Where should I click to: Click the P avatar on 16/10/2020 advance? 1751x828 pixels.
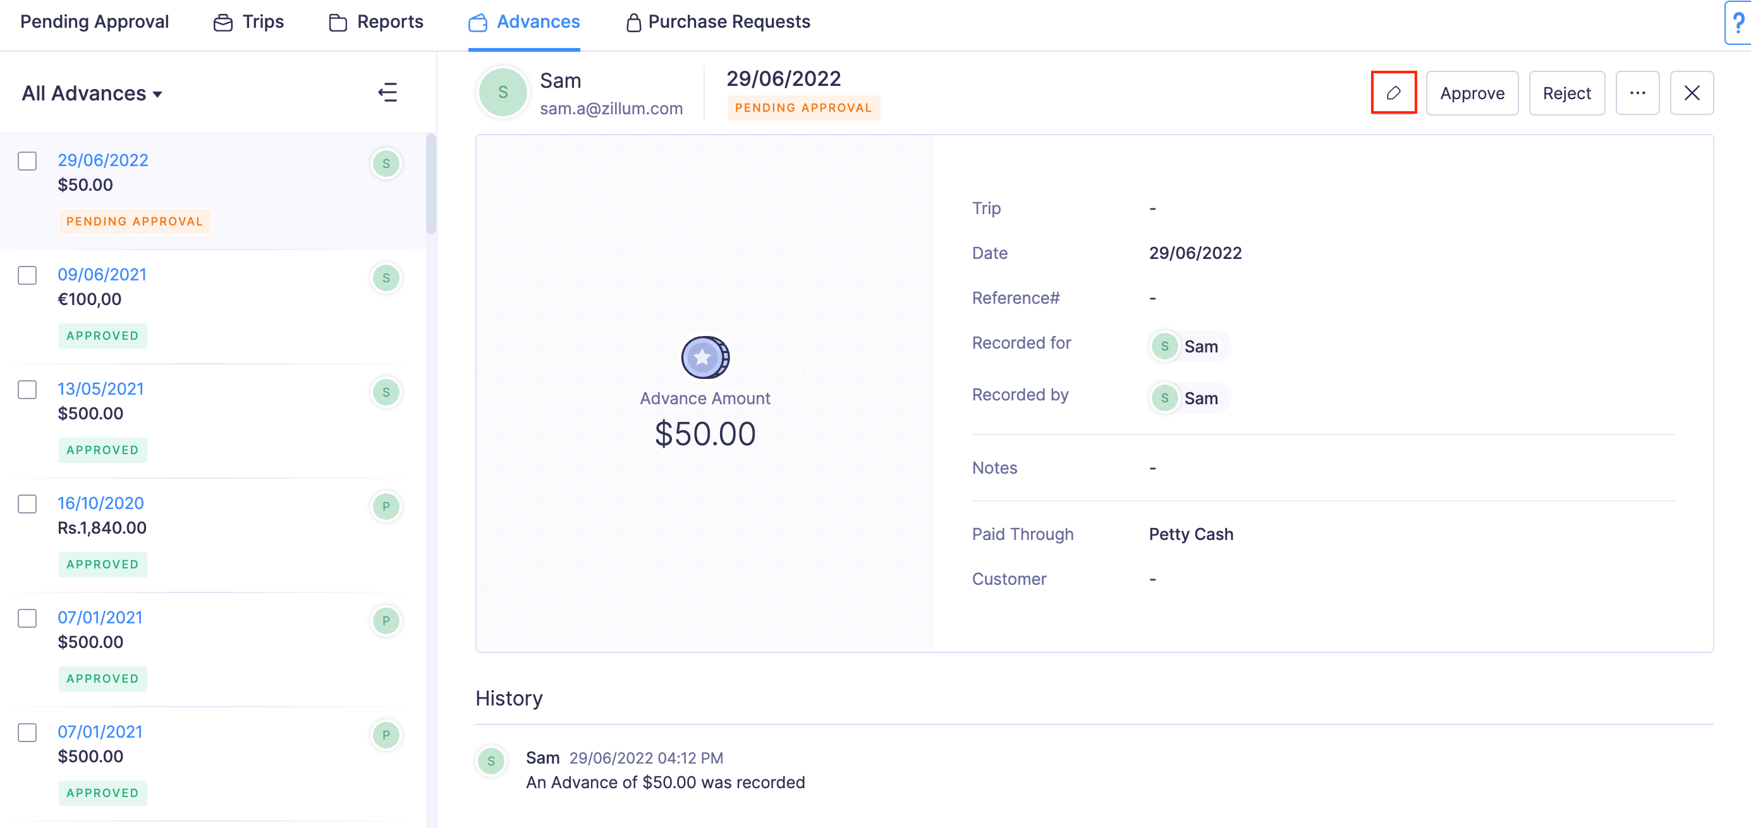[x=386, y=506]
